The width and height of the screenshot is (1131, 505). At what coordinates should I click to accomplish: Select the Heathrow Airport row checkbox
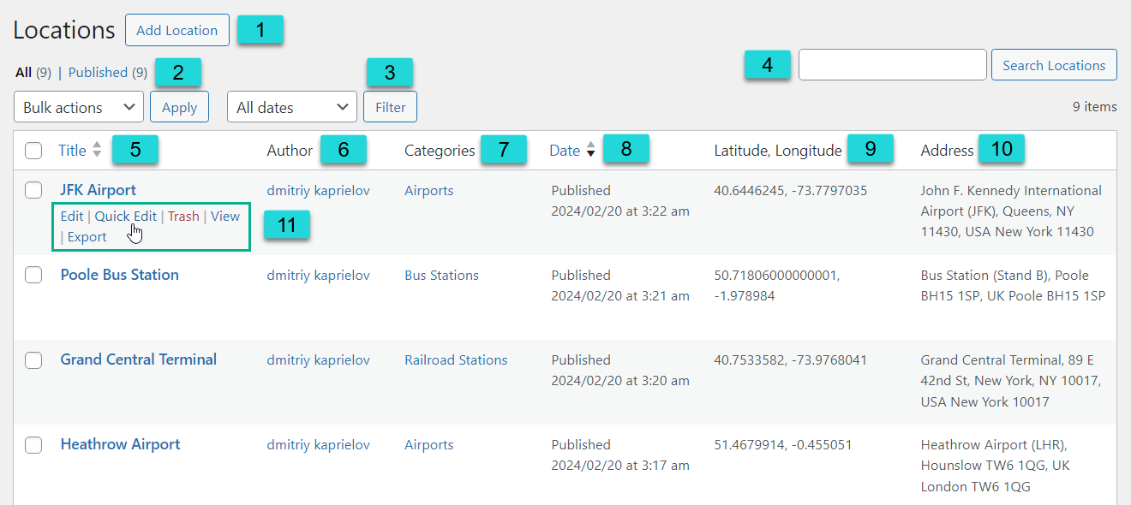[33, 444]
